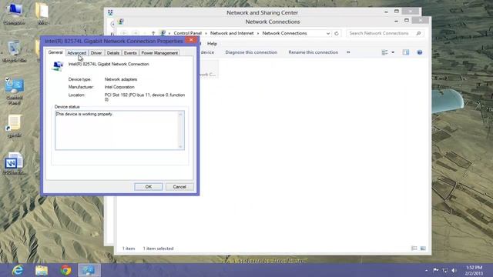Click the taskbar clock showing 1:52 PM
The image size is (493, 277).
(x=475, y=270)
